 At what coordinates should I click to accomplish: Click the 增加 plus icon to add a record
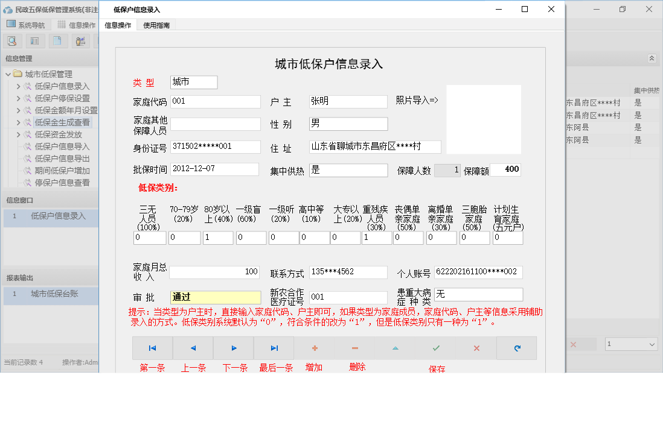[314, 348]
